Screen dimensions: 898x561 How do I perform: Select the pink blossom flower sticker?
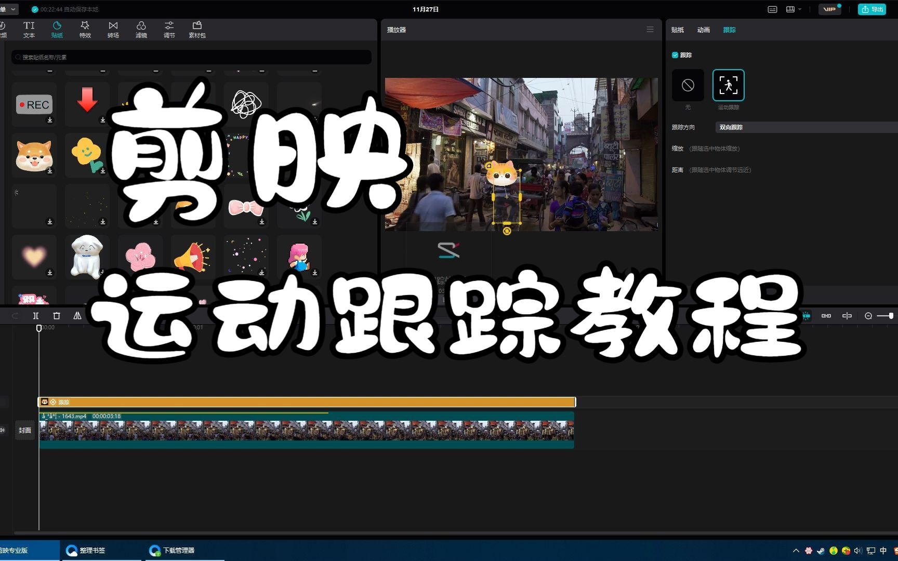[140, 257]
